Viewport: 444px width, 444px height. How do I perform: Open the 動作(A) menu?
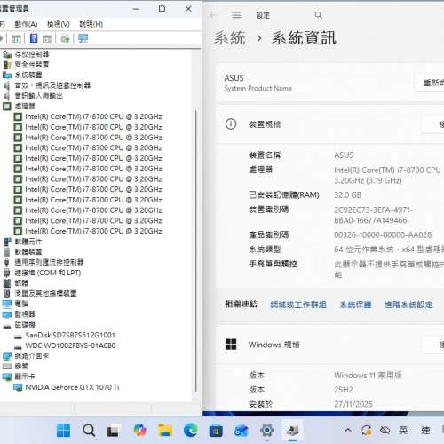26,24
